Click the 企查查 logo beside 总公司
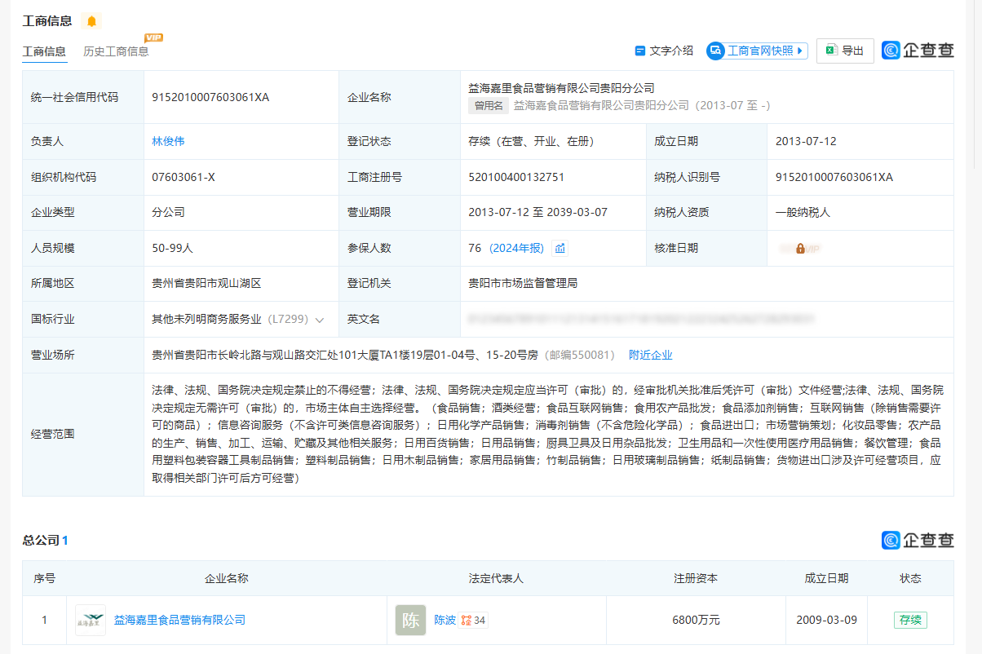This screenshot has height=654, width=982. click(x=918, y=540)
